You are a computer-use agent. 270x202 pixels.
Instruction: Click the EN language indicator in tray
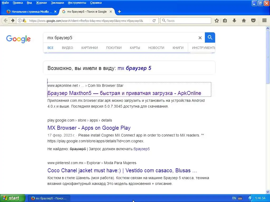click(x=234, y=198)
